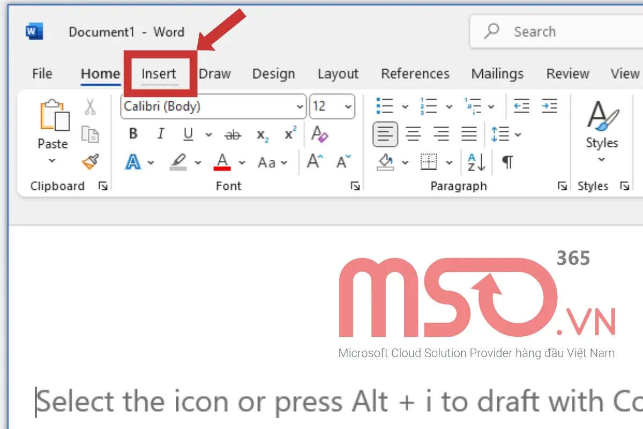Image resolution: width=643 pixels, height=429 pixels.
Task: Open the Font Color dropdown arrow
Action: (x=242, y=162)
